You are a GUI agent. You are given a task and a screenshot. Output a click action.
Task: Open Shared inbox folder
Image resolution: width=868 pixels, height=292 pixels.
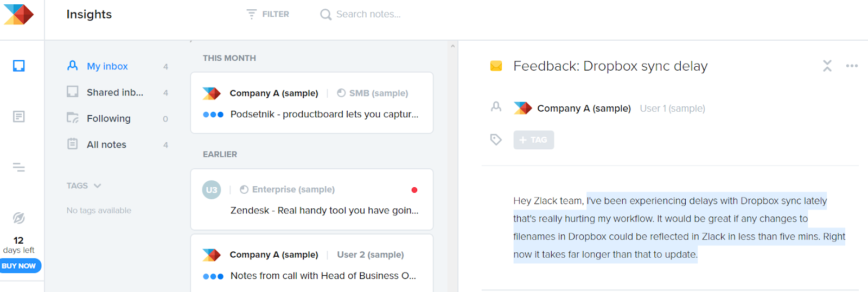coord(115,92)
